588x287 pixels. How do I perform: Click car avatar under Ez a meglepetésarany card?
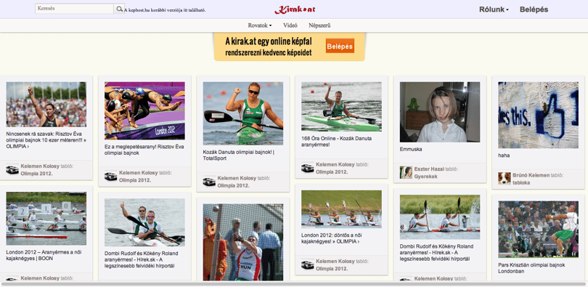point(110,176)
